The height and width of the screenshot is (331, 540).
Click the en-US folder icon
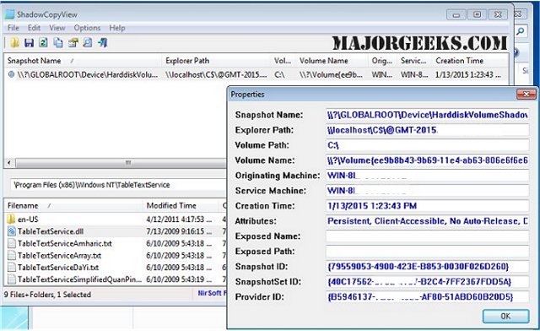click(11, 219)
